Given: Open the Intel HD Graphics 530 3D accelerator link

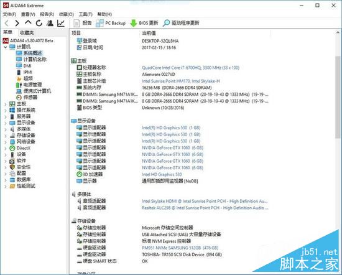Looking at the screenshot, I should pos(162,174).
